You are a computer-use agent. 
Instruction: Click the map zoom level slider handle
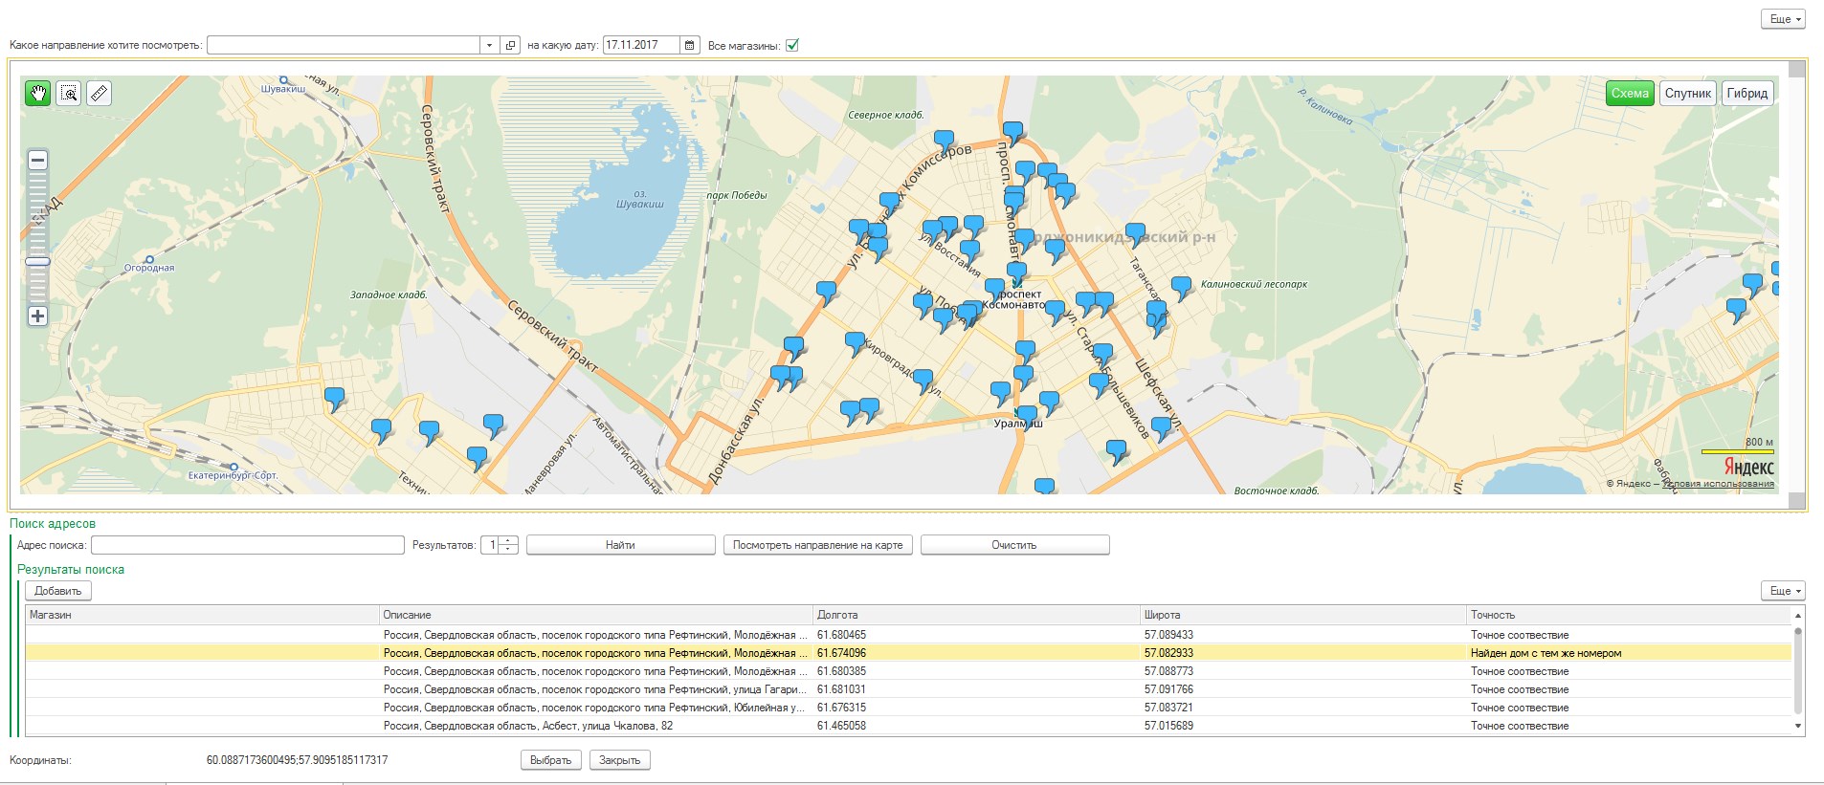tap(37, 261)
